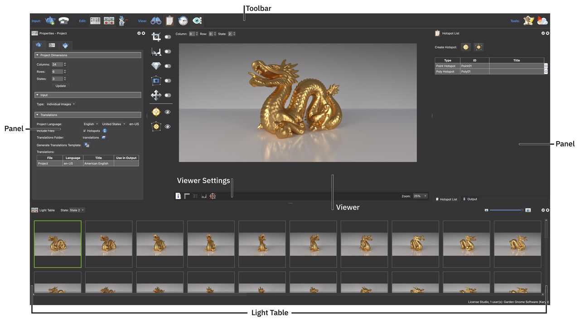This screenshot has height=320, width=580.
Task: Create a new point hotspot
Action: tap(465, 47)
